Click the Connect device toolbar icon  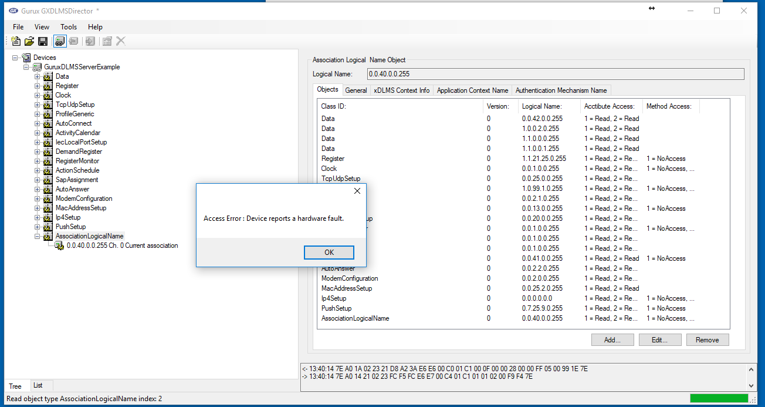pyautogui.click(x=60, y=41)
